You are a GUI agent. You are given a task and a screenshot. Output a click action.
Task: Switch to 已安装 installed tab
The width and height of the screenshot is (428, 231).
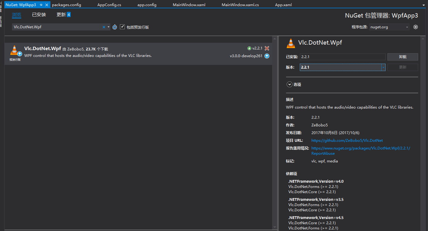point(39,15)
